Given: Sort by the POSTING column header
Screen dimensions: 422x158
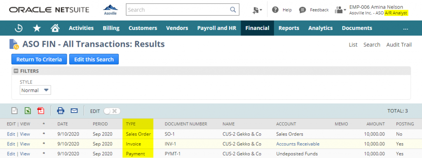Looking at the screenshot, I should pyautogui.click(x=405, y=124).
